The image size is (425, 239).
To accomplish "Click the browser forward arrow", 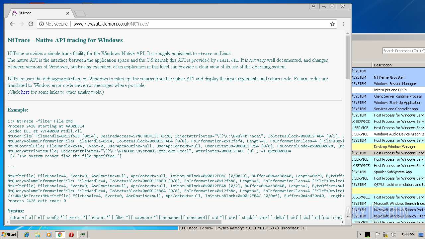I will [22, 24].
